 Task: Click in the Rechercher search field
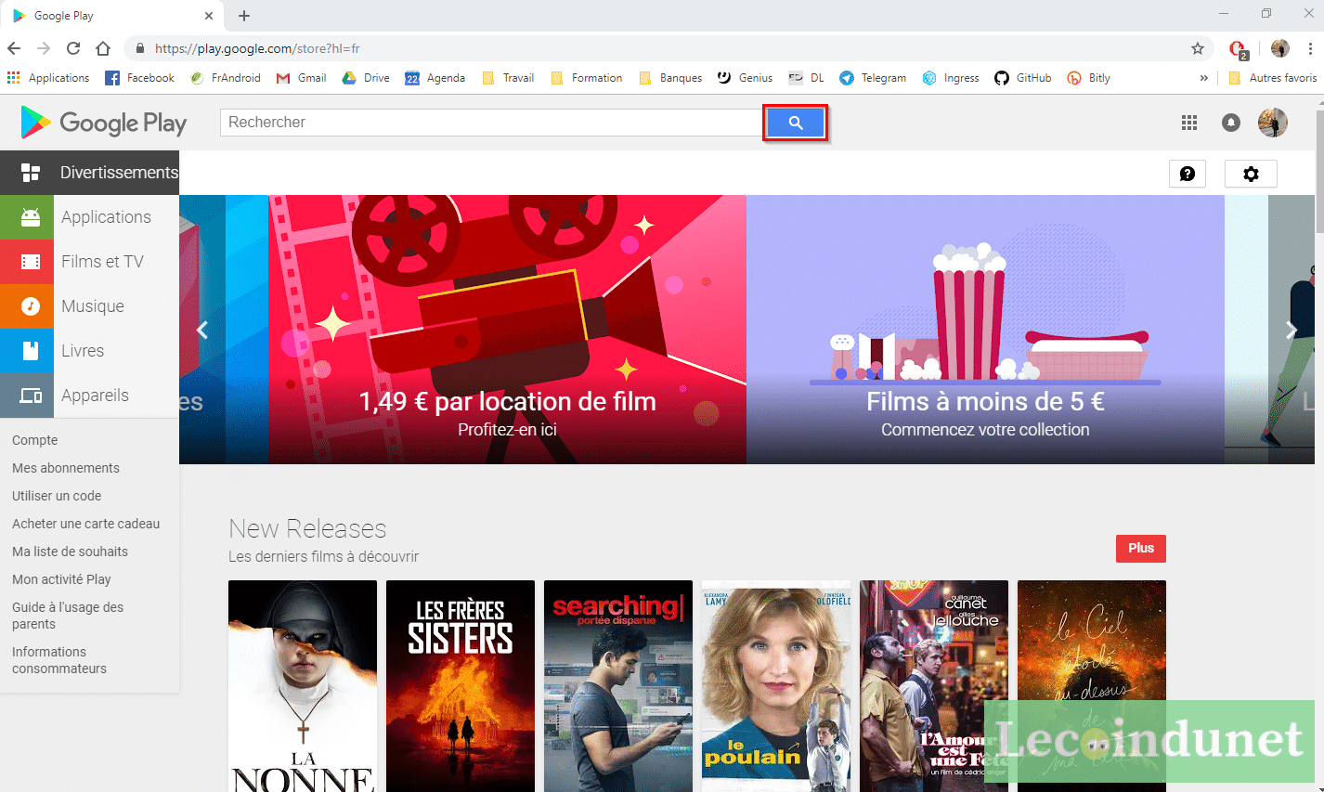(x=491, y=123)
